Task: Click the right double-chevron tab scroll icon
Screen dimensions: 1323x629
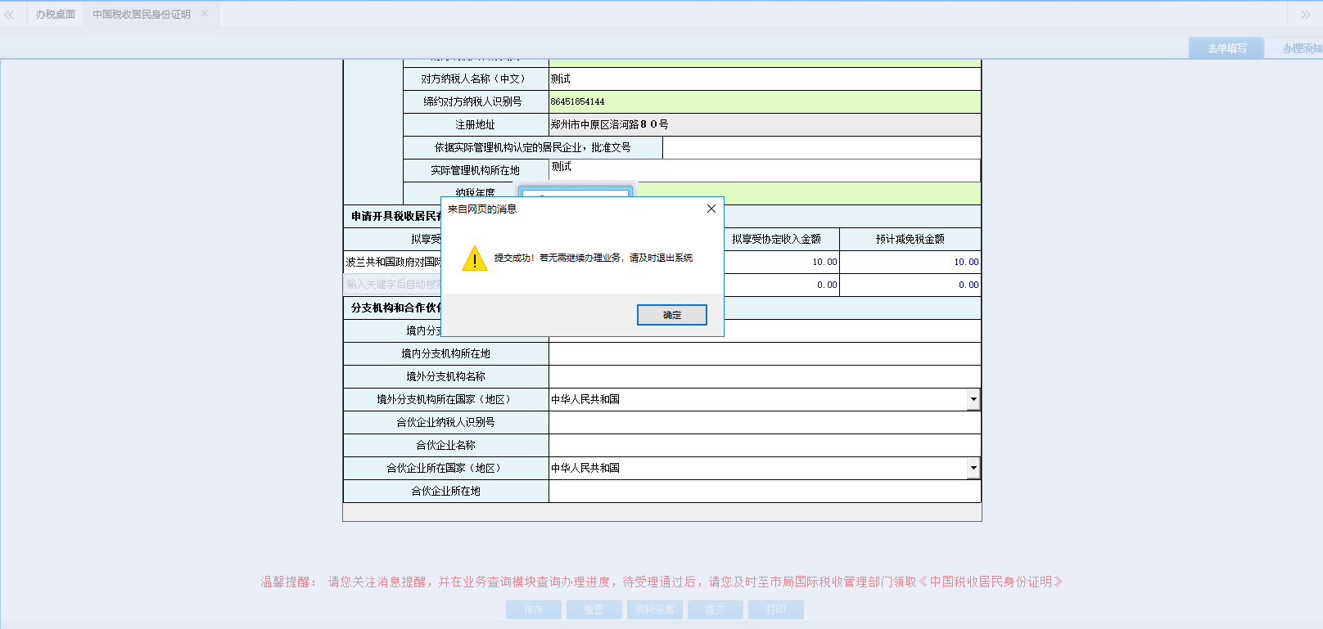Action: pyautogui.click(x=1305, y=15)
